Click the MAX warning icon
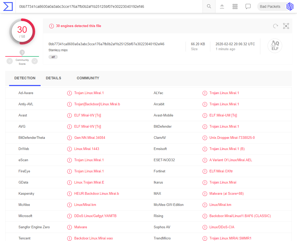 (x=205, y=194)
